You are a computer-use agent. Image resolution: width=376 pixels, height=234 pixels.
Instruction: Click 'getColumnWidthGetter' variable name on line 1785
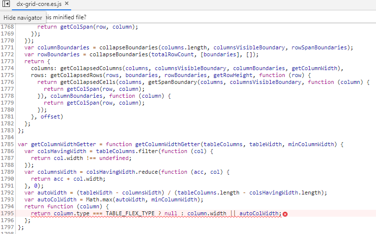[x=63, y=144]
